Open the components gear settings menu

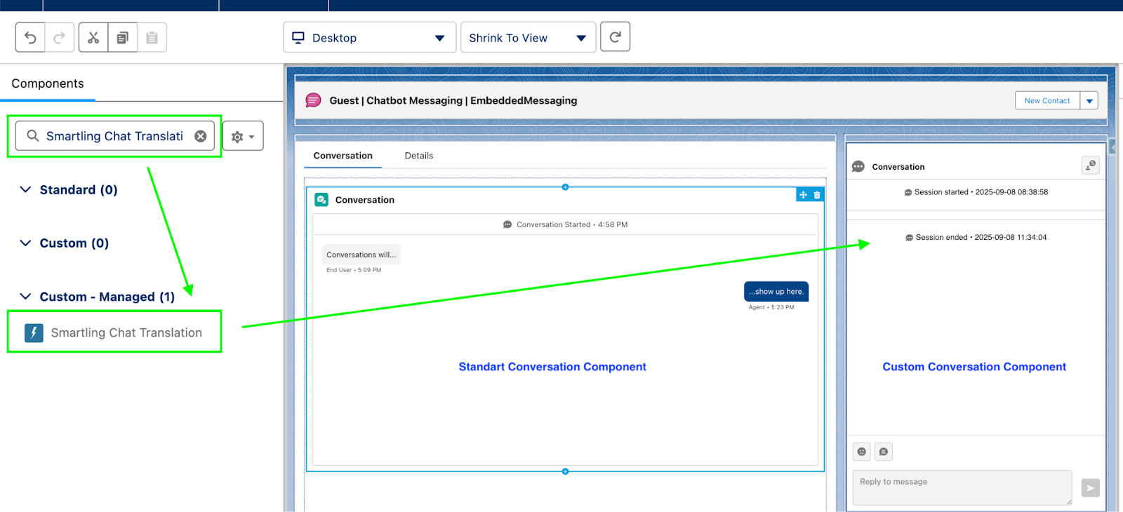click(x=243, y=137)
